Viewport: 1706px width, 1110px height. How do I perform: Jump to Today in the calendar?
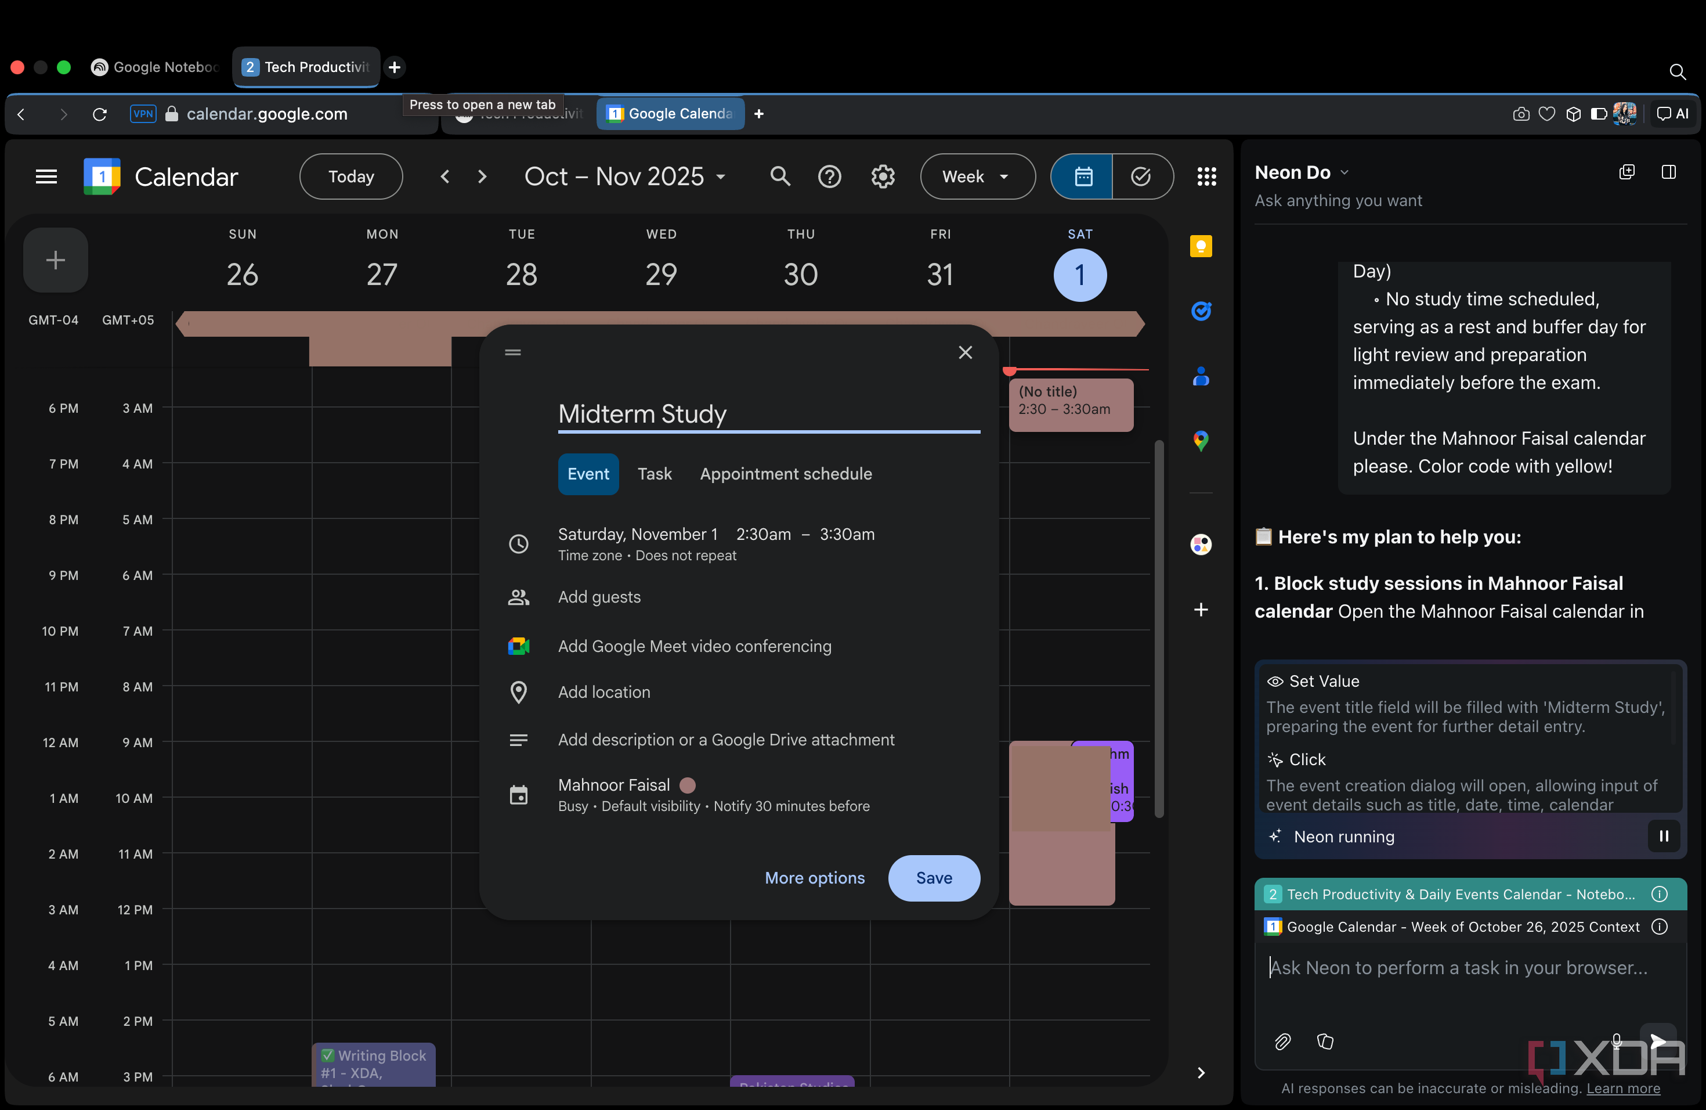tap(350, 176)
